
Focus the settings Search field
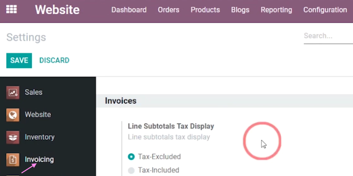coord(329,36)
